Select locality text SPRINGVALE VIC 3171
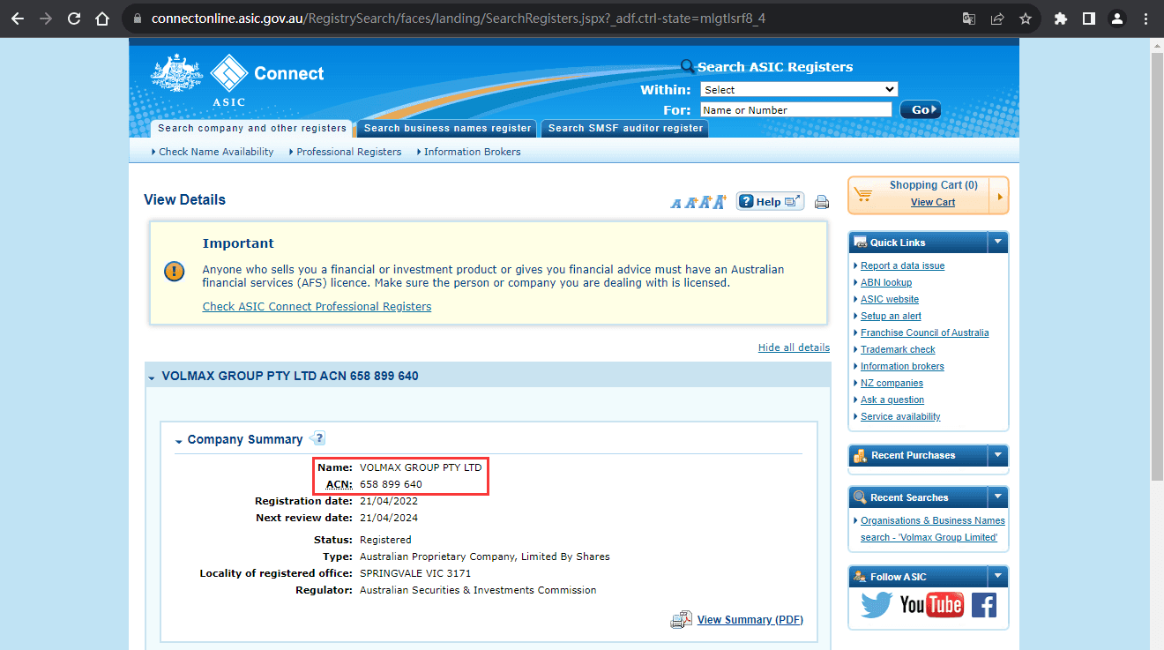Image resolution: width=1164 pixels, height=650 pixels. pyautogui.click(x=415, y=573)
